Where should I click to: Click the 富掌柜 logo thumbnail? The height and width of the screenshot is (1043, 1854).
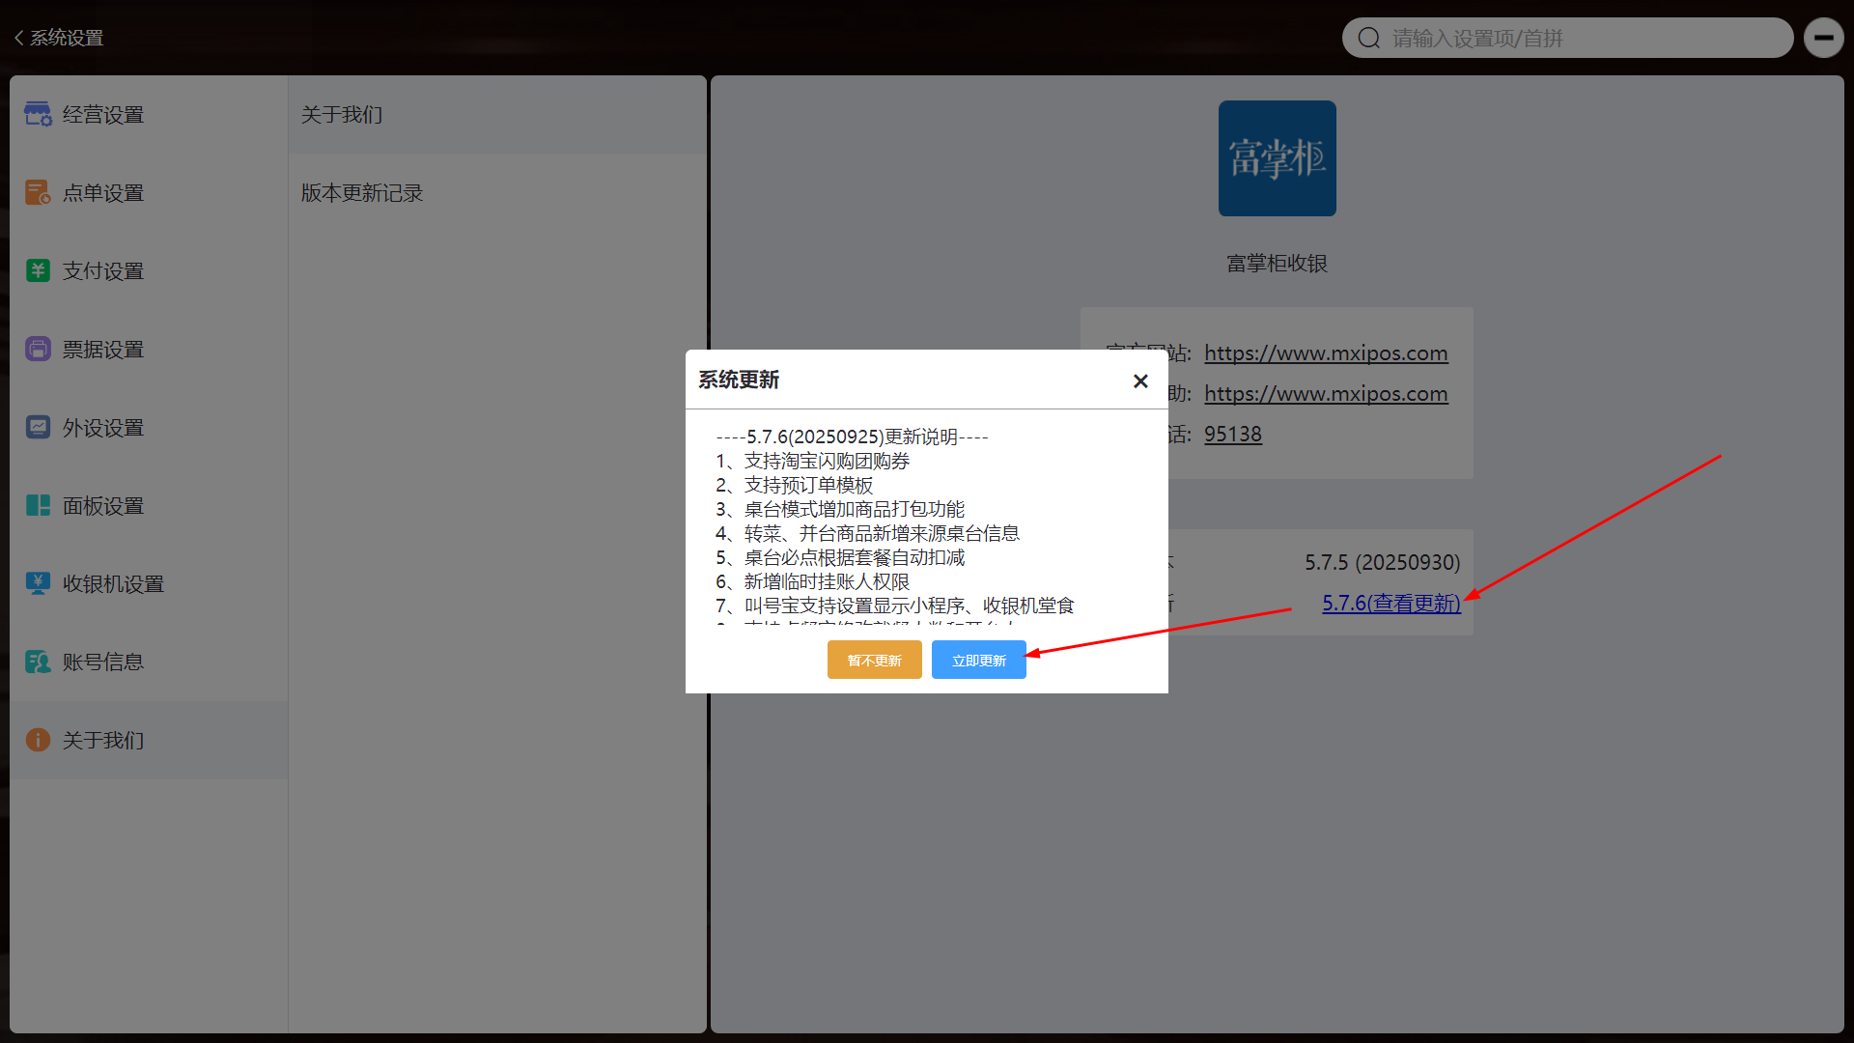tap(1277, 158)
